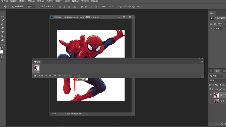Select the Quick Selection tool
This screenshot has width=226, height=127.
(x=3, y=20)
